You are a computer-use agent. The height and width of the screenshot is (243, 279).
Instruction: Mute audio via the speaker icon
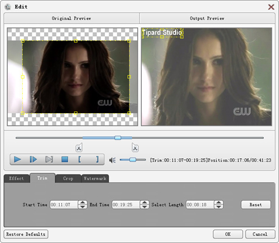[113, 160]
